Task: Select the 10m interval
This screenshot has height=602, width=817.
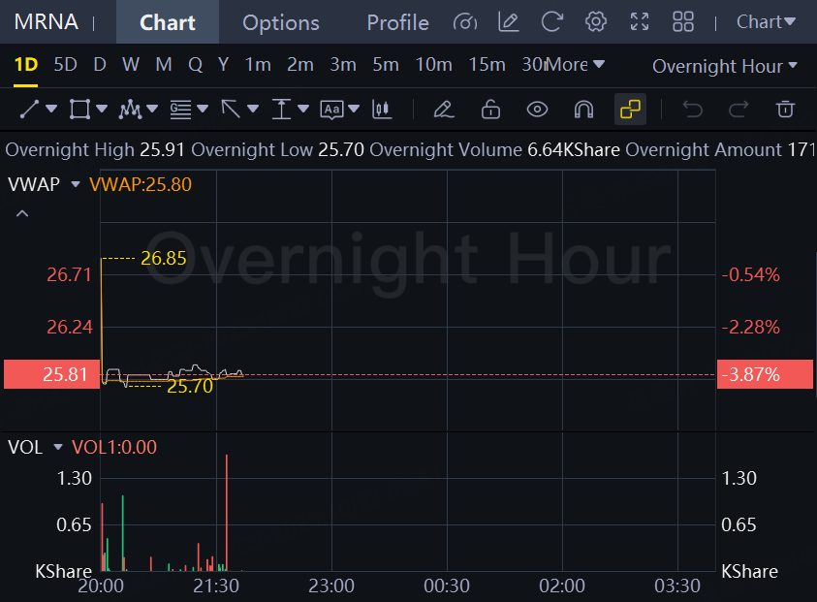Action: pos(433,65)
